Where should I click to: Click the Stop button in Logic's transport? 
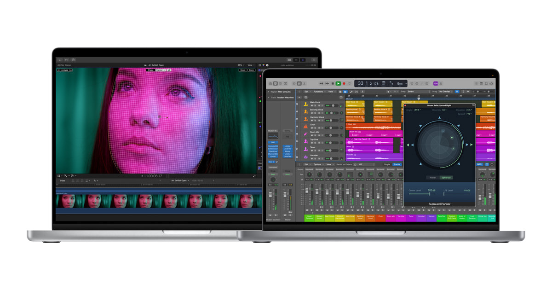pos(333,84)
